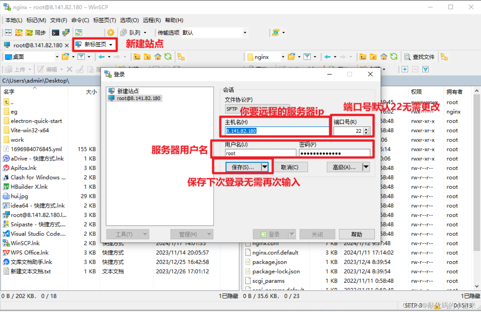Click the 取消(C) cancel button
The width and height of the screenshot is (481, 312).
tap(289, 167)
